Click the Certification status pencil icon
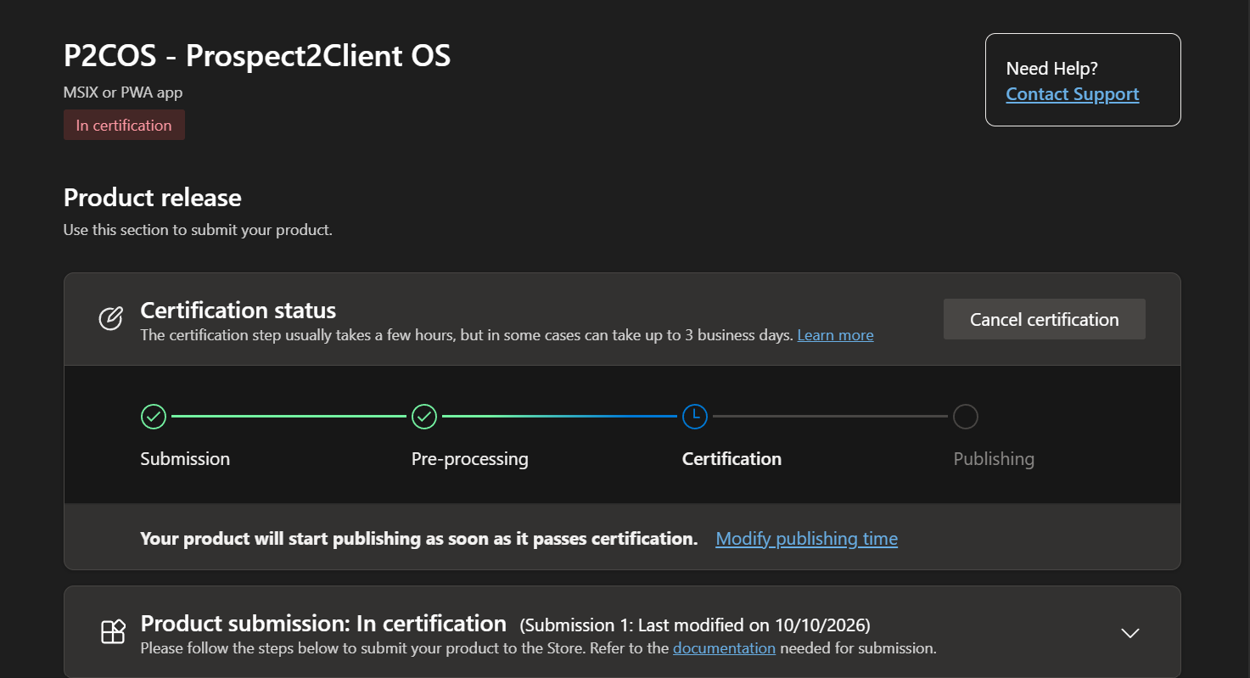1250x678 pixels. (x=110, y=319)
